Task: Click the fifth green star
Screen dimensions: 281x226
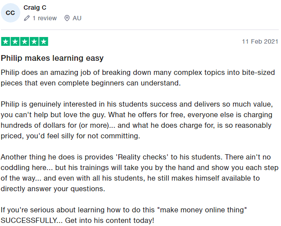Action: (44, 41)
